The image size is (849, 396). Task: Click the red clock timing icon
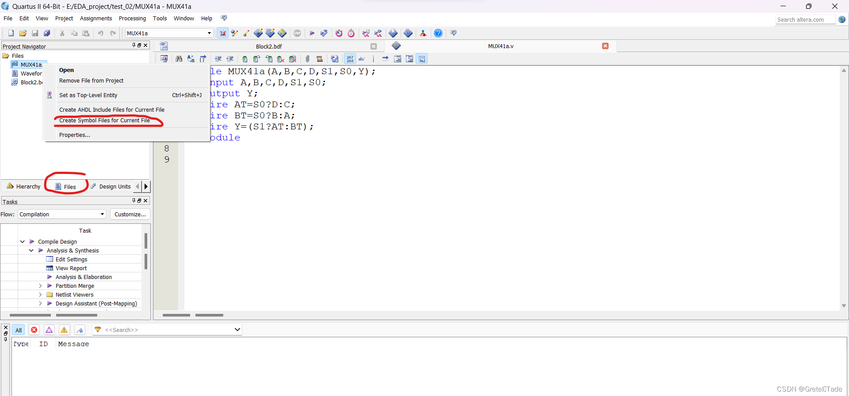tap(339, 33)
